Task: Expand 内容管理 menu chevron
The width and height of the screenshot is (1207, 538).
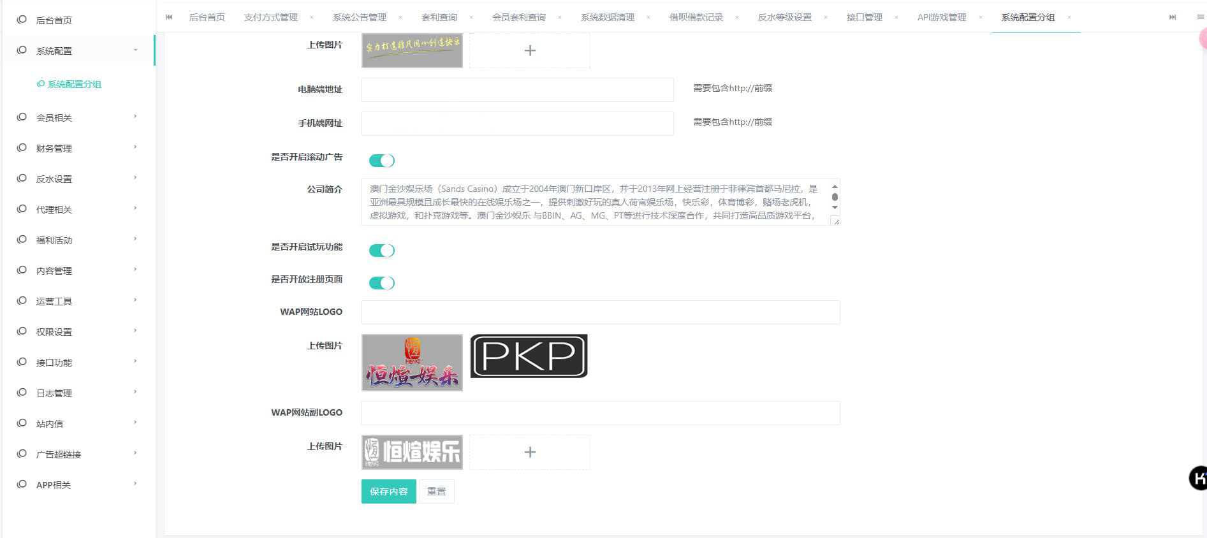Action: 135,270
